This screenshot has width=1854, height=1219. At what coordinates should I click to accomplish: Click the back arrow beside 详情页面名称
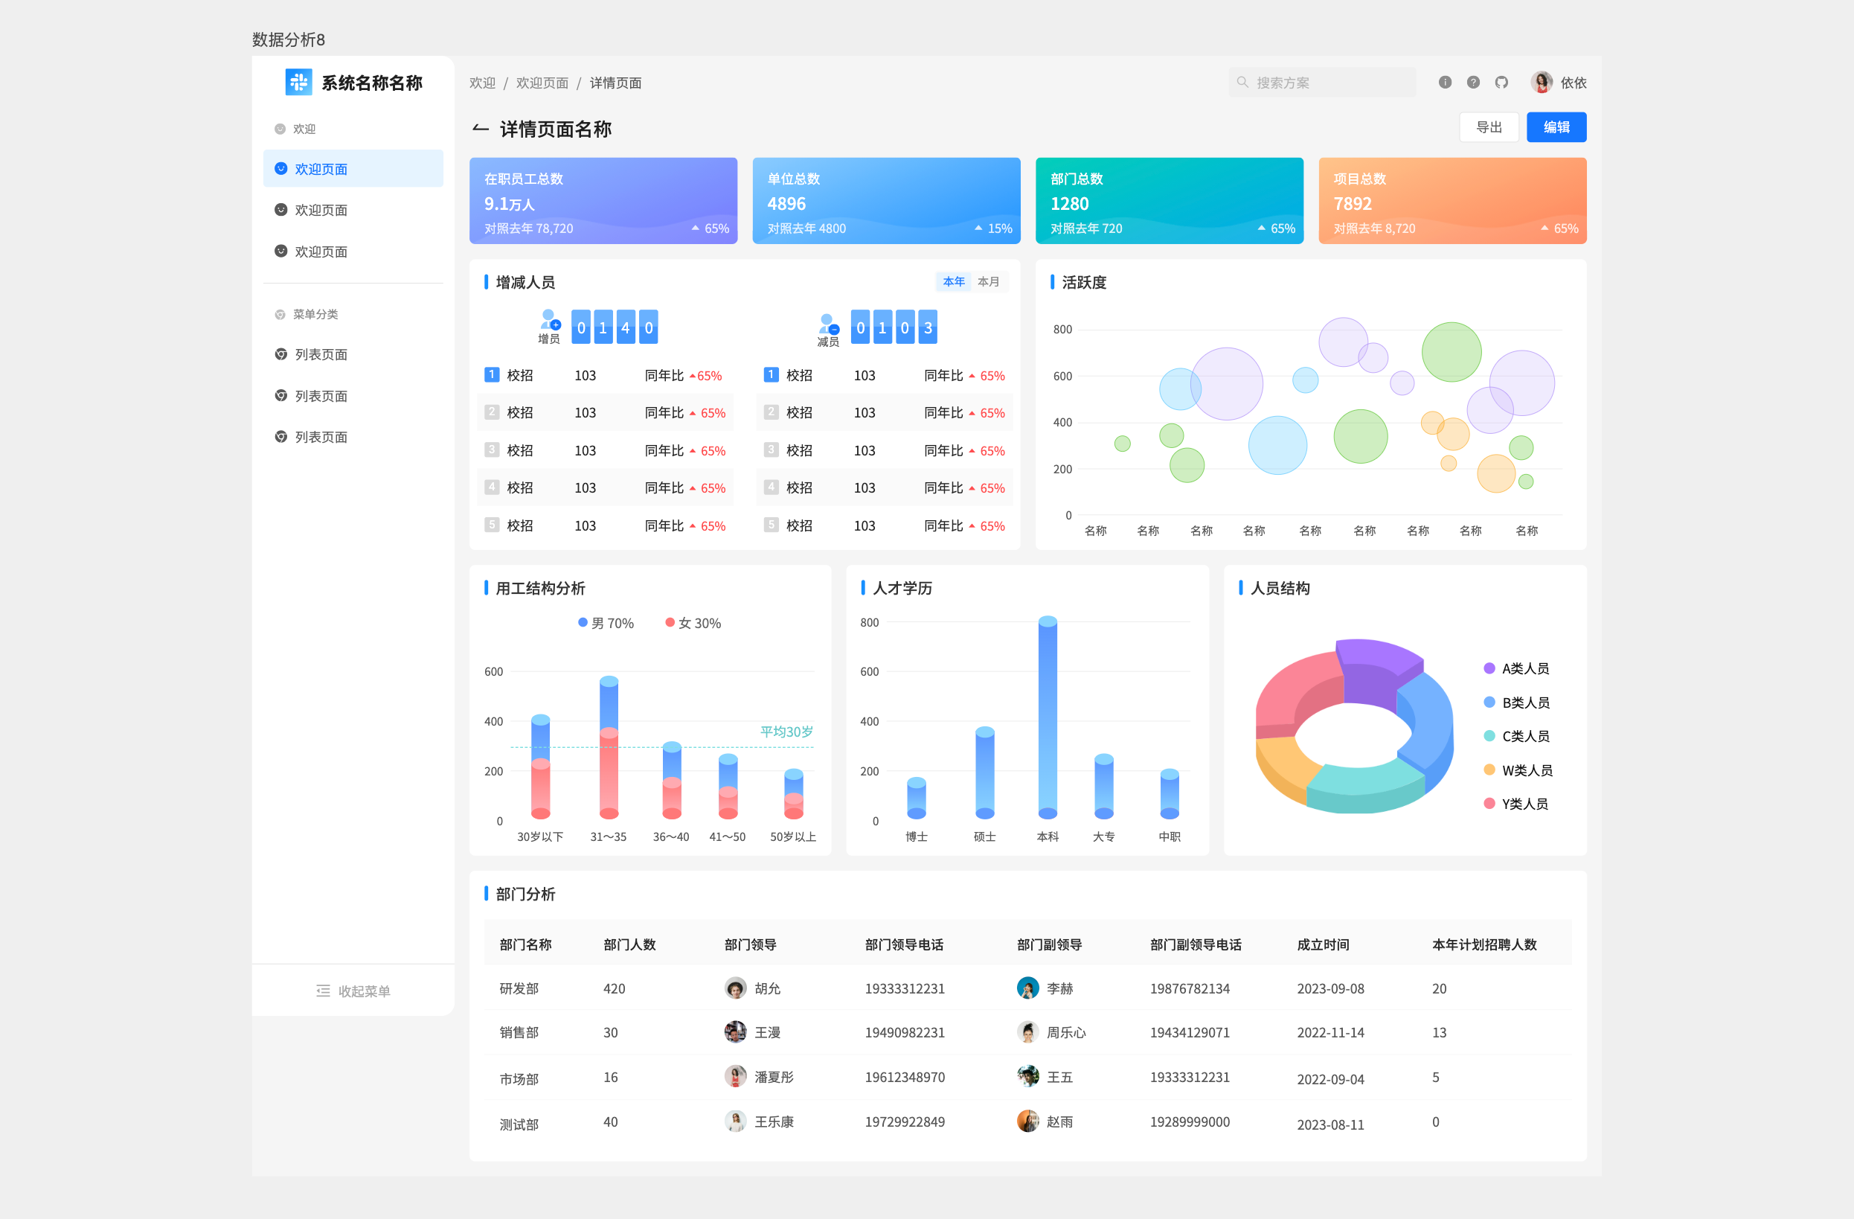click(x=481, y=129)
